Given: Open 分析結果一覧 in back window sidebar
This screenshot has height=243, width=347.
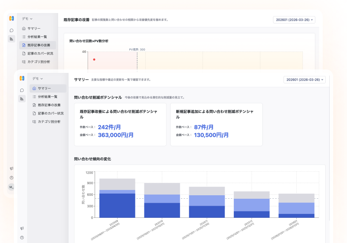Looking at the screenshot, I should click(38, 37).
